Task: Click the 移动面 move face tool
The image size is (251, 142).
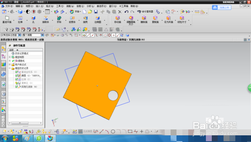Action: coord(118,20)
